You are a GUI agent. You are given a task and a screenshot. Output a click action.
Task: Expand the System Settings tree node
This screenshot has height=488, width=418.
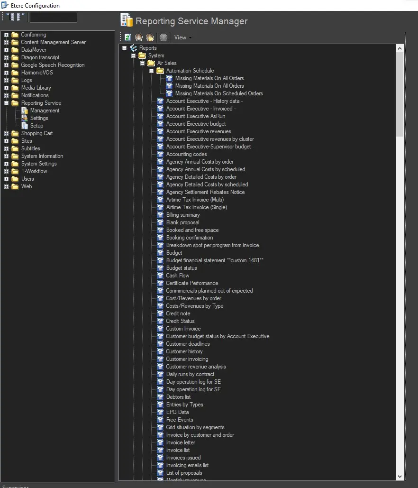click(x=7, y=164)
